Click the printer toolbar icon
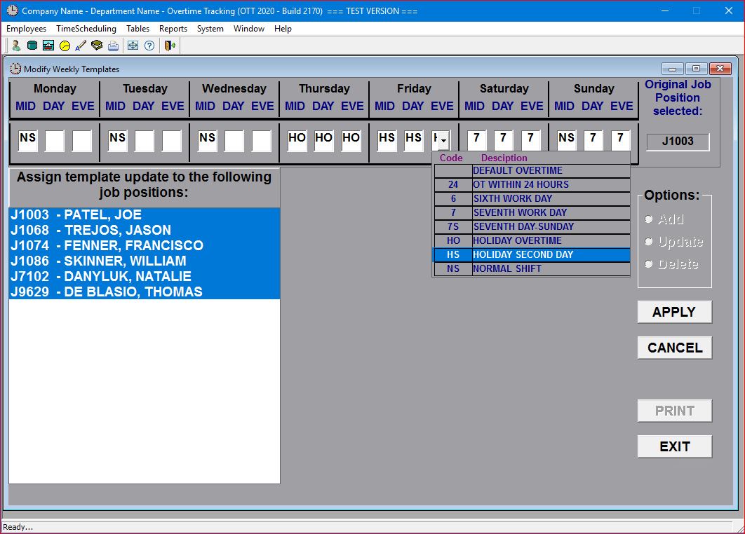Viewport: 745px width, 534px height. click(x=113, y=46)
